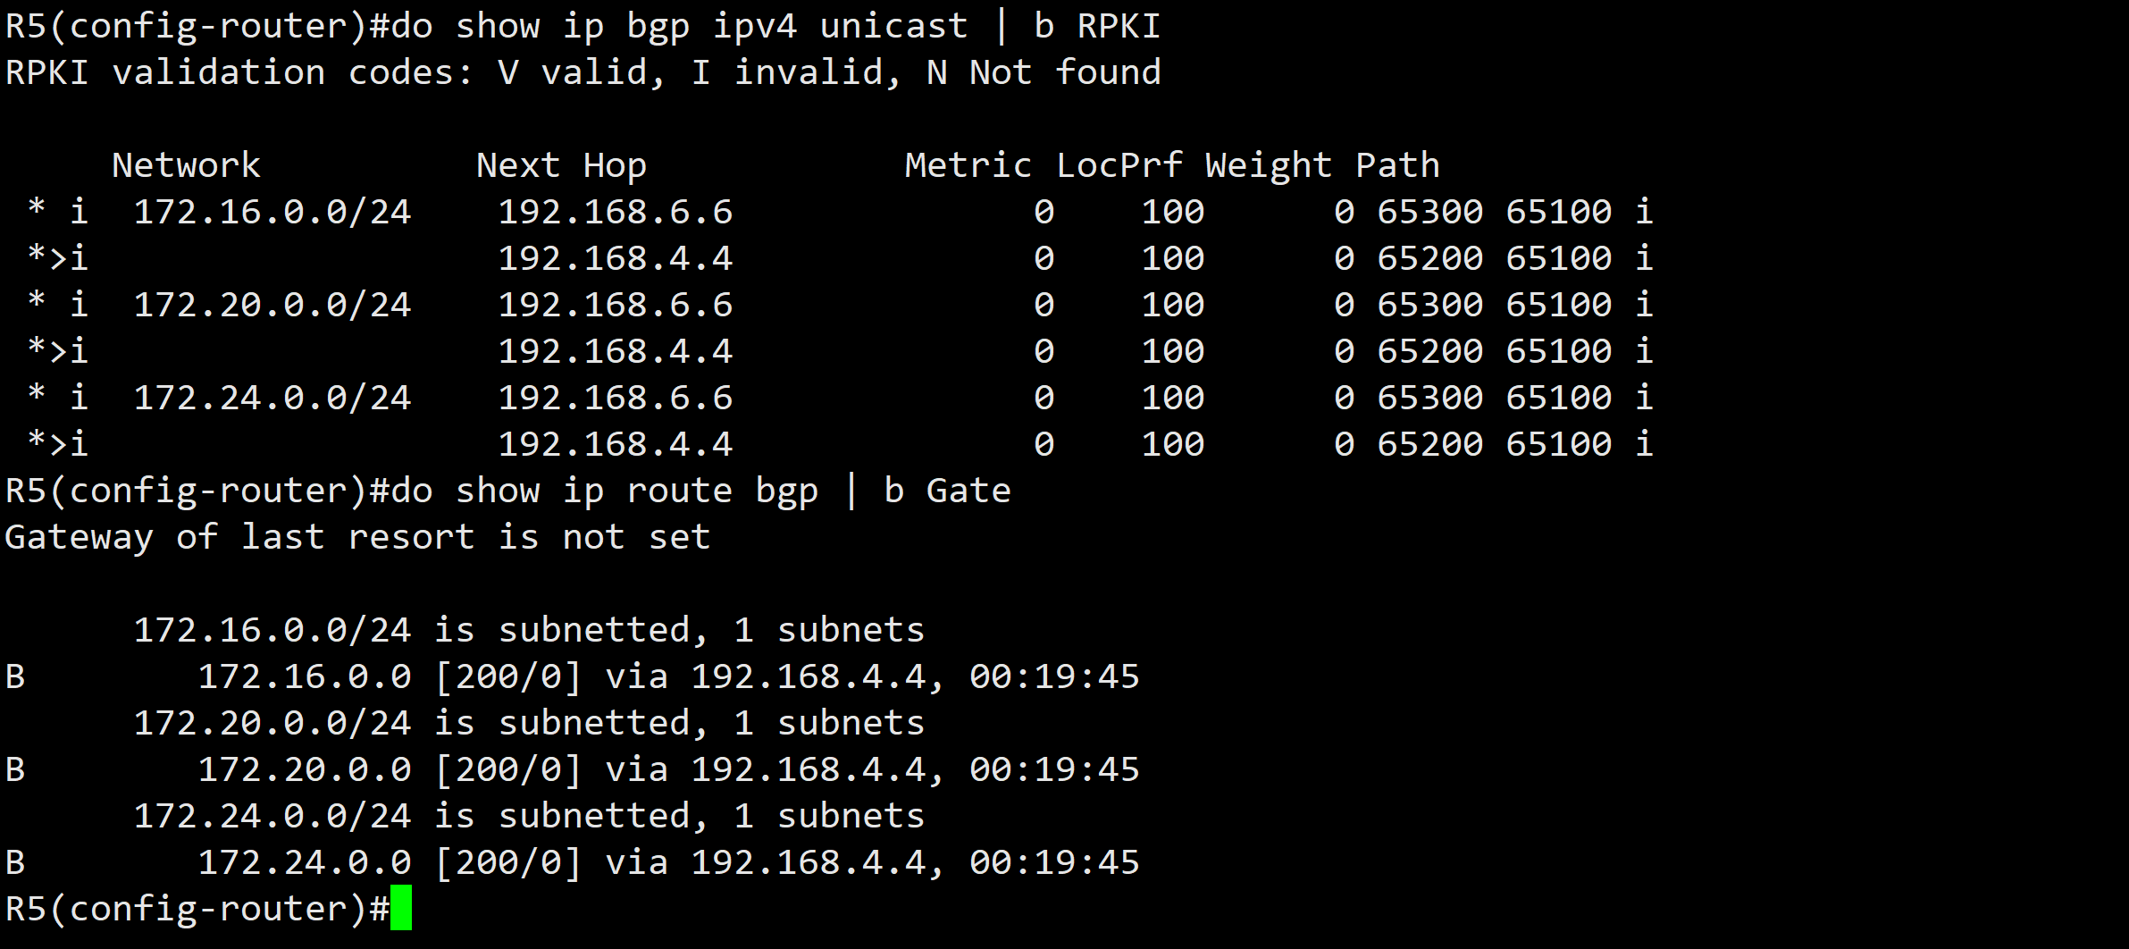
Task: Click the 'show ip bgp ipv4 unicast' command text
Action: (x=712, y=28)
